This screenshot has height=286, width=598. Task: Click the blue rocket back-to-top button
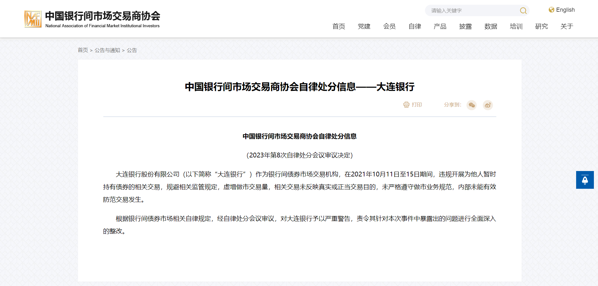pyautogui.click(x=585, y=180)
